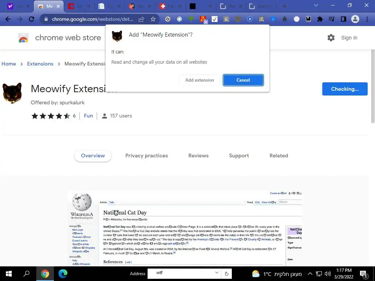
Task: Reload the web store page
Action: 31,19
